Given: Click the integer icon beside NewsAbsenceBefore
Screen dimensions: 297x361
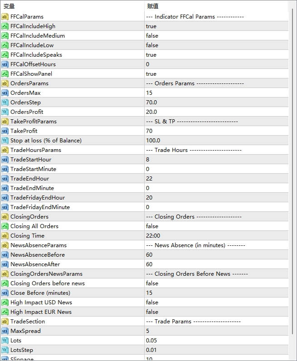Looking at the screenshot, I should [5, 255].
